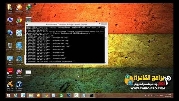Open the network tray icon

155,95
